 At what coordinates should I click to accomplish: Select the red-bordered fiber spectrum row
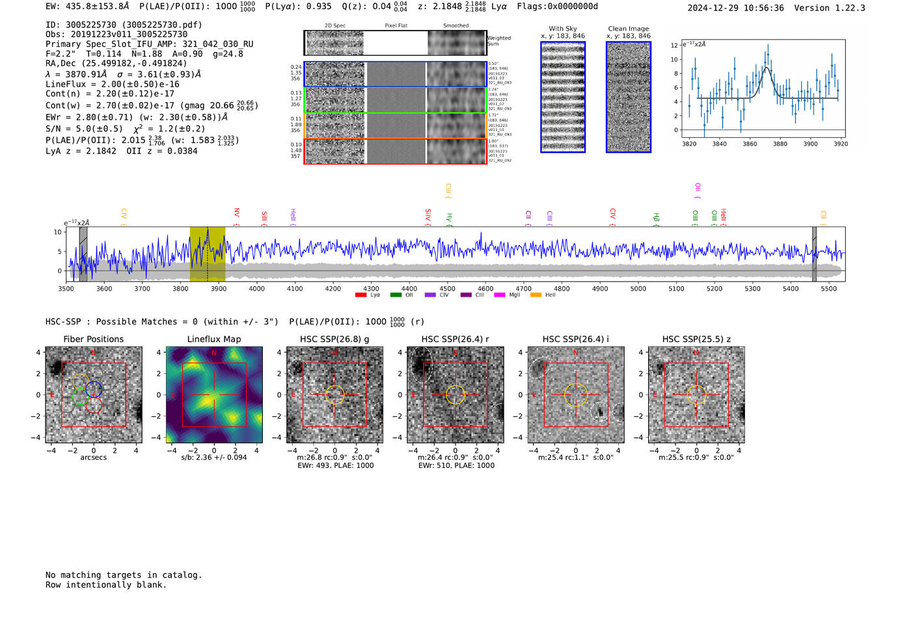tap(395, 151)
